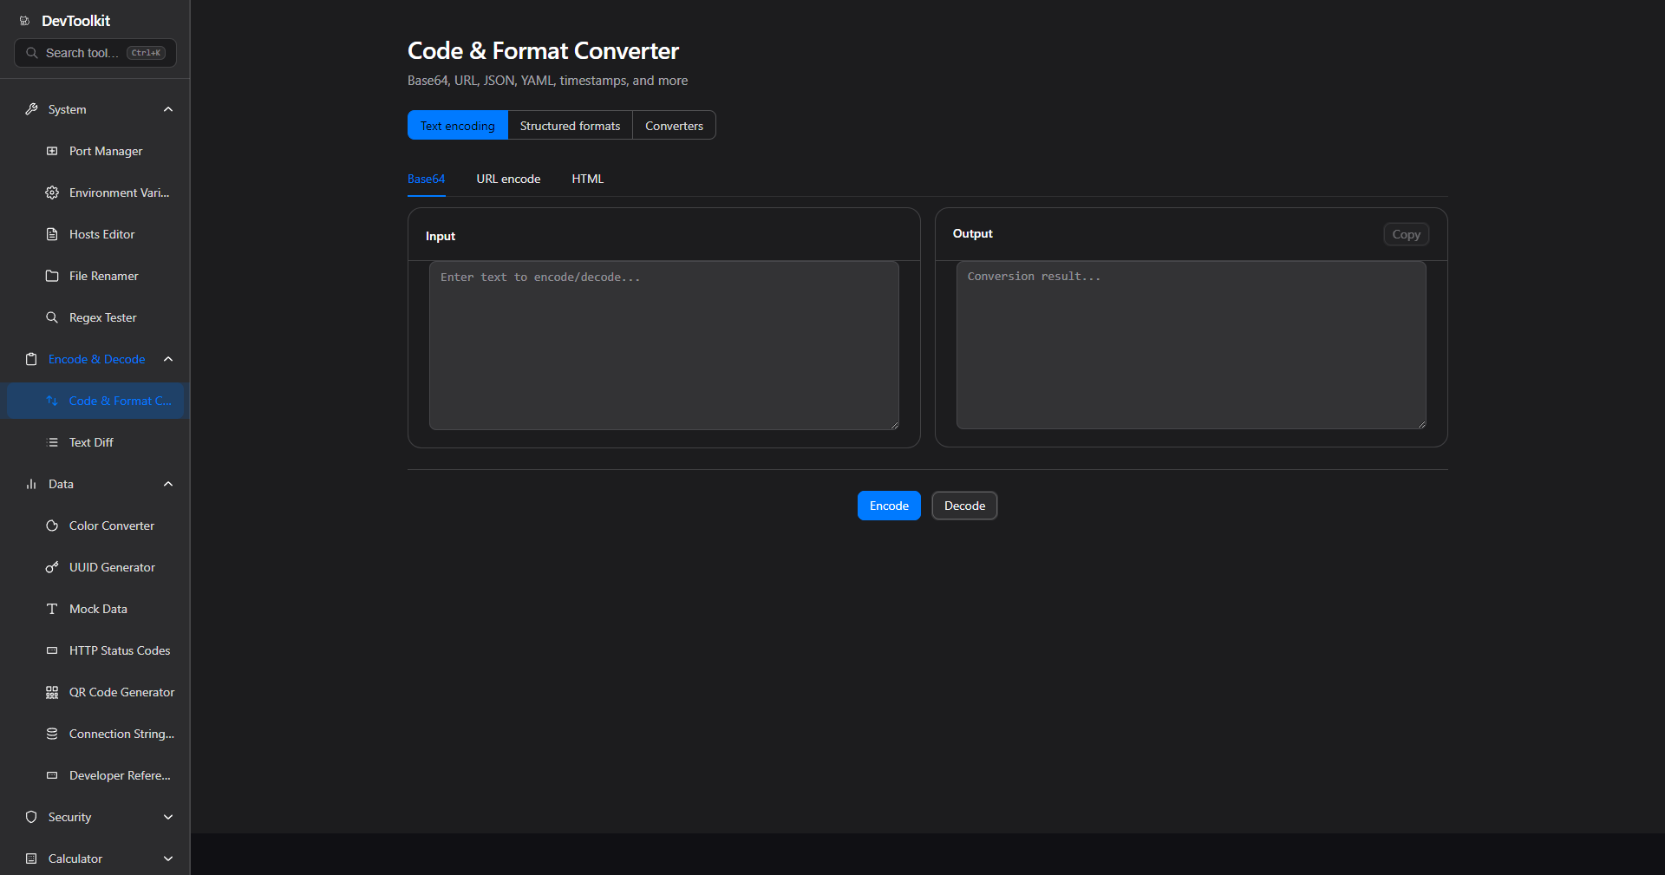This screenshot has height=875, width=1665.
Task: Click the Security shield icon
Action: coord(31,817)
